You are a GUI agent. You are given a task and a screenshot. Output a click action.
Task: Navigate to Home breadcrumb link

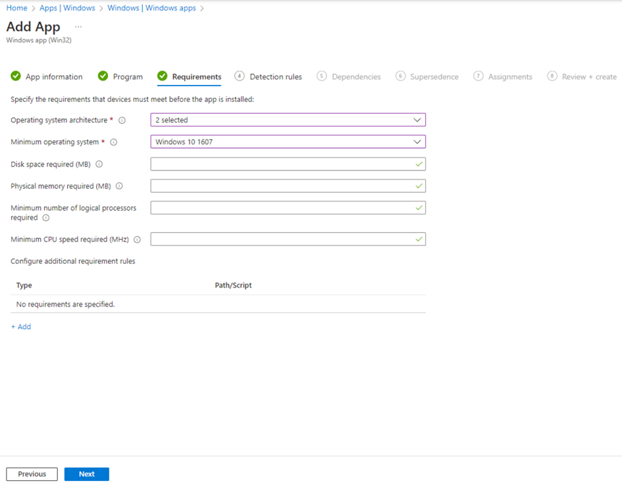(x=16, y=8)
